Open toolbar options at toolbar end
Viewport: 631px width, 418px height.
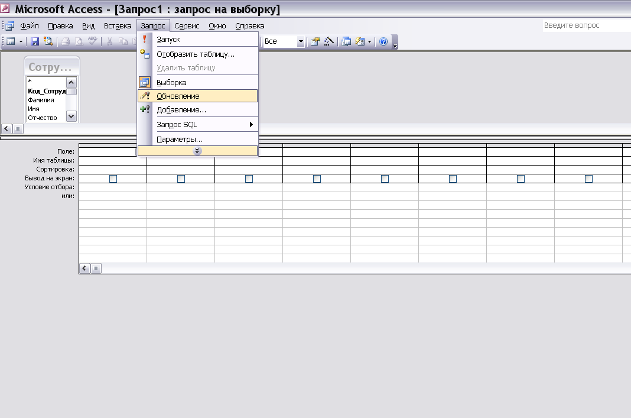tap(395, 43)
